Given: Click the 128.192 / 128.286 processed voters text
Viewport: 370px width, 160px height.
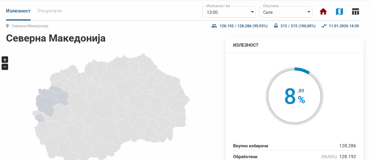Looking at the screenshot, I should (x=244, y=26).
